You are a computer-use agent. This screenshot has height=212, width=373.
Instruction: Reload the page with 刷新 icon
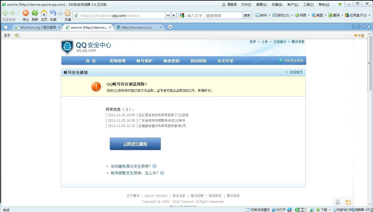[x=35, y=13]
